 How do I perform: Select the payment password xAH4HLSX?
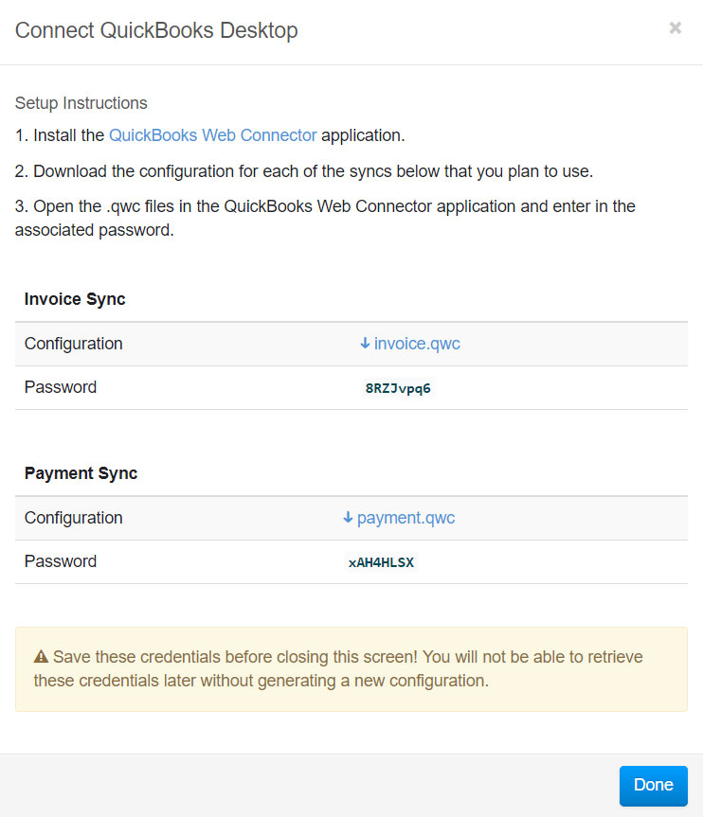pyautogui.click(x=381, y=562)
